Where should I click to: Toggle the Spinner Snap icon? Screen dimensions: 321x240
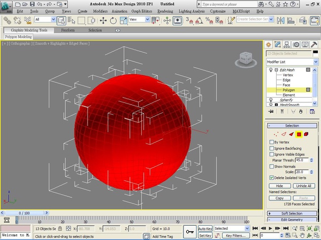point(219,20)
